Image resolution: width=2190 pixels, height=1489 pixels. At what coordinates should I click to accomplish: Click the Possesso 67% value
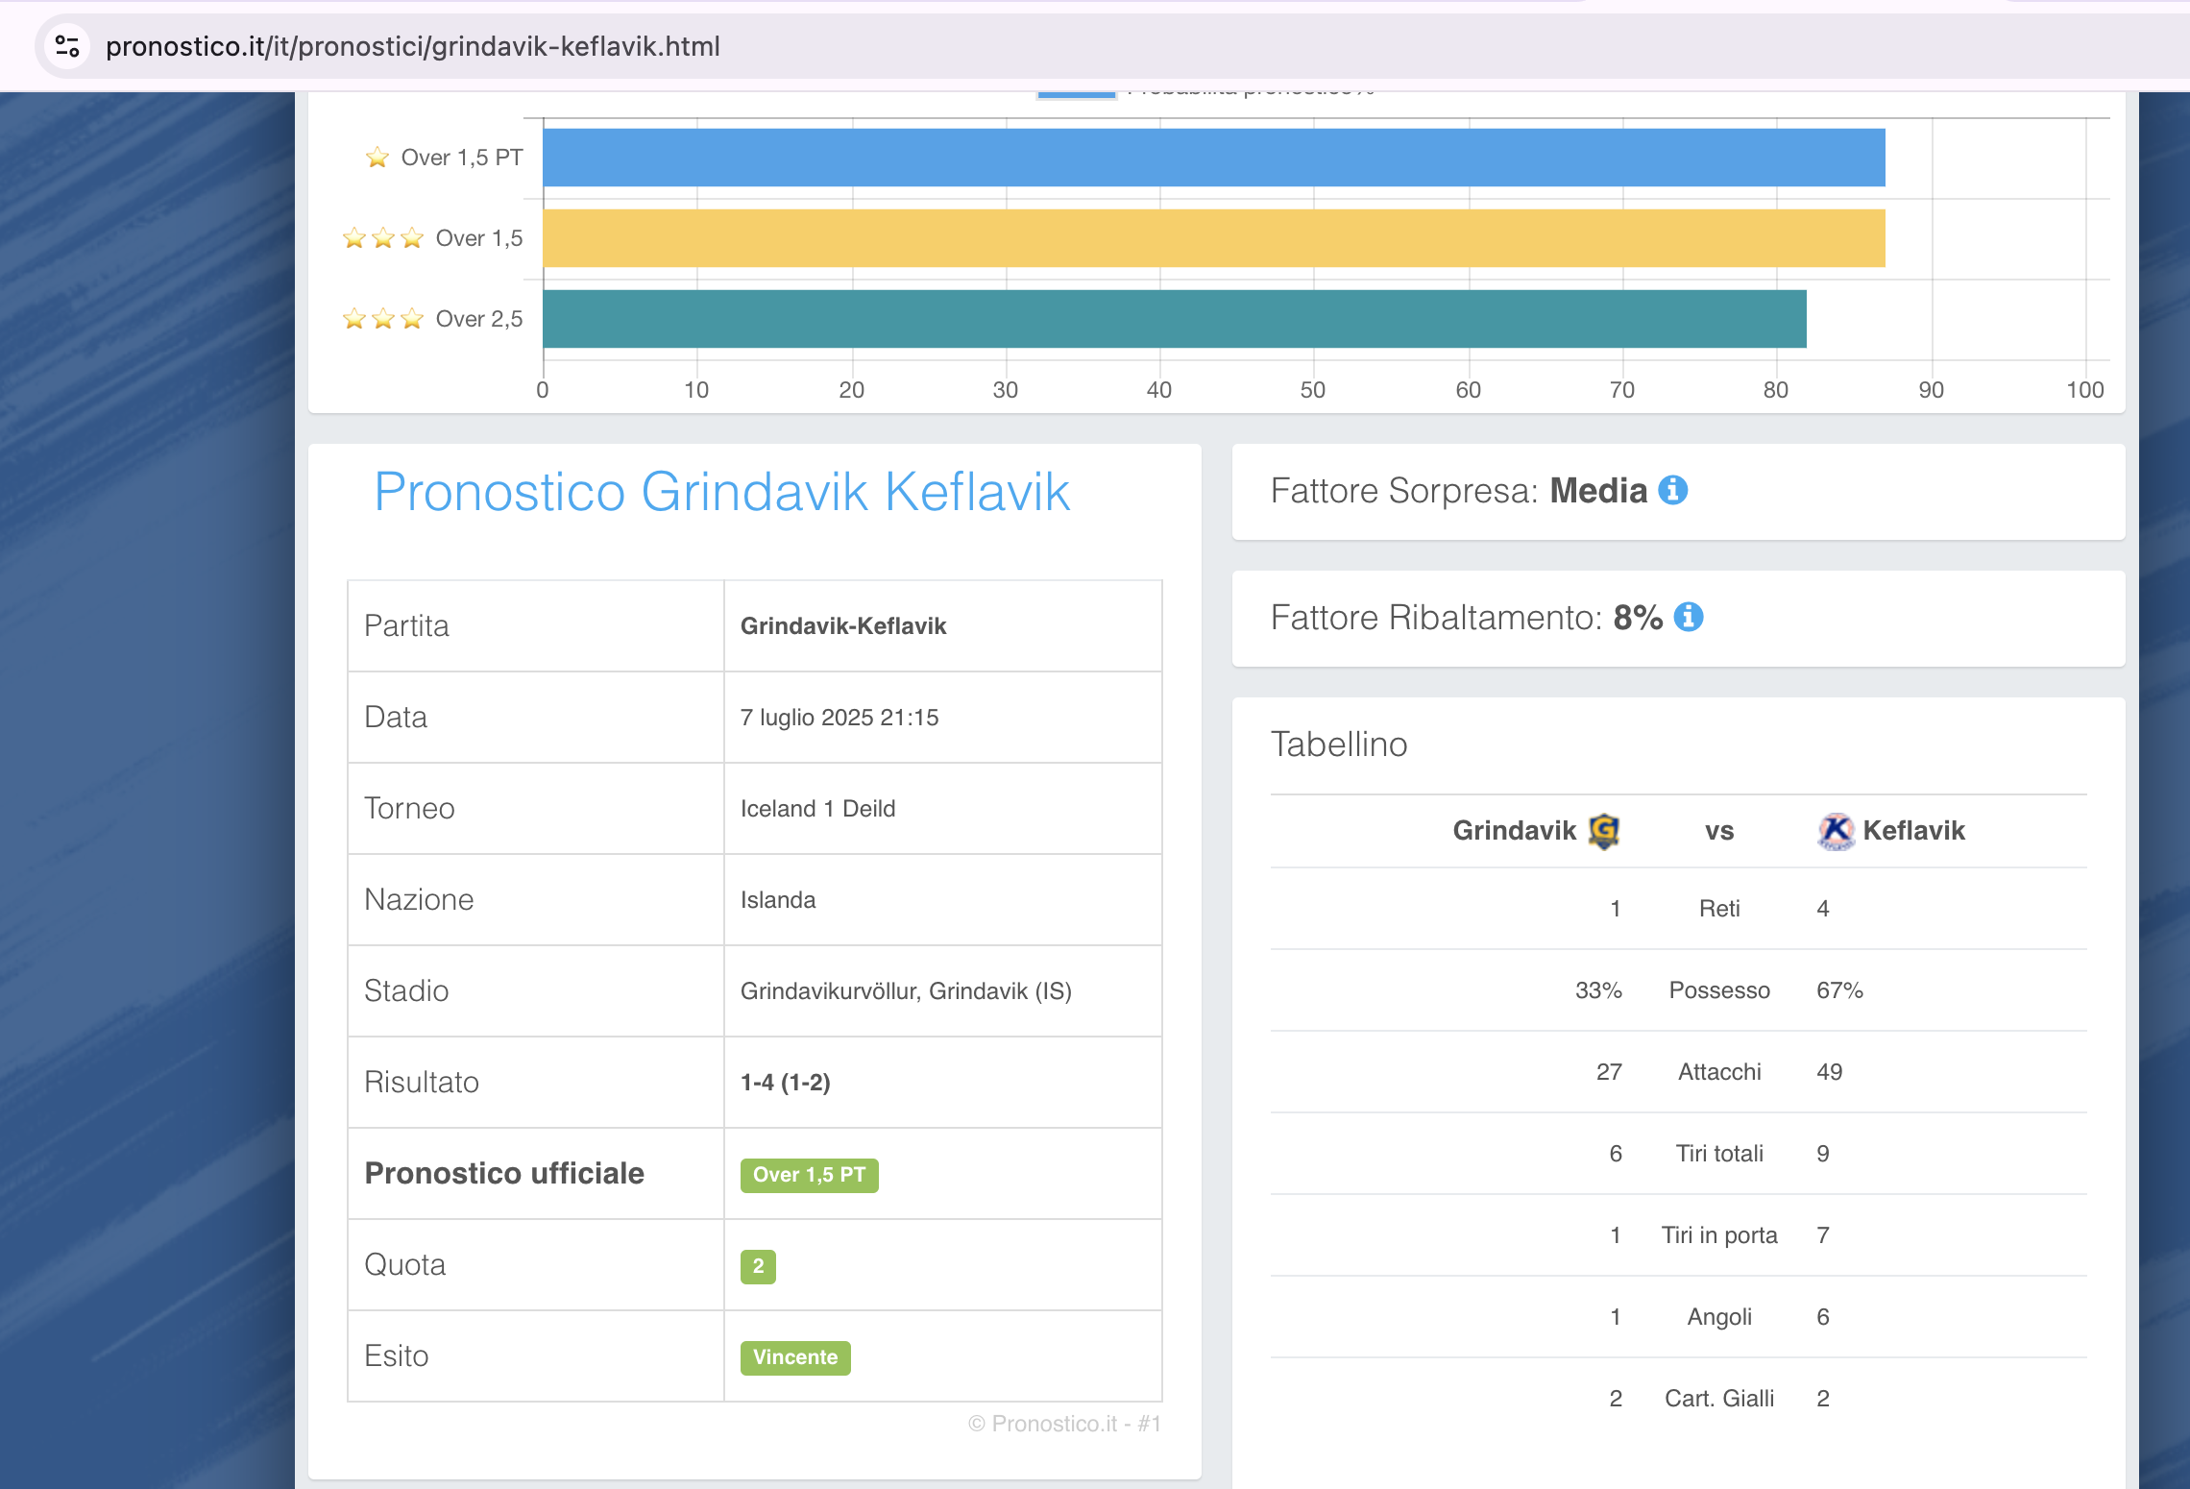[x=1839, y=990]
